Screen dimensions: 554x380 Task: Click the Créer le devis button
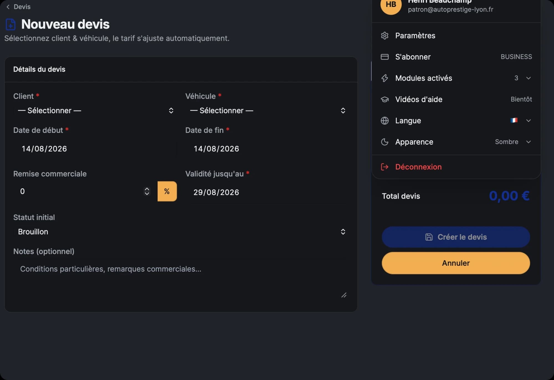[x=456, y=237]
